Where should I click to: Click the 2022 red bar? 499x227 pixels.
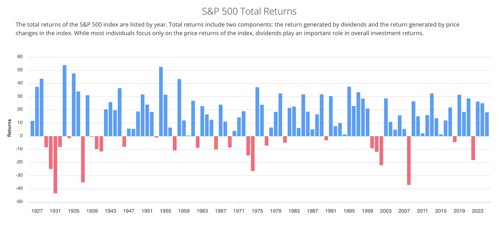473,148
